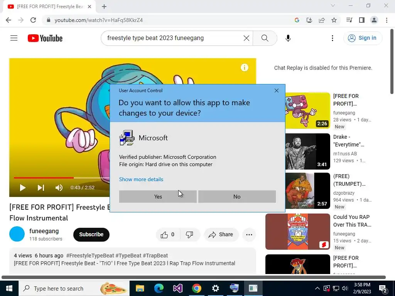Open media controls icon in Chrome toolbar
Viewport: 395px width, 296px height.
pos(349,20)
